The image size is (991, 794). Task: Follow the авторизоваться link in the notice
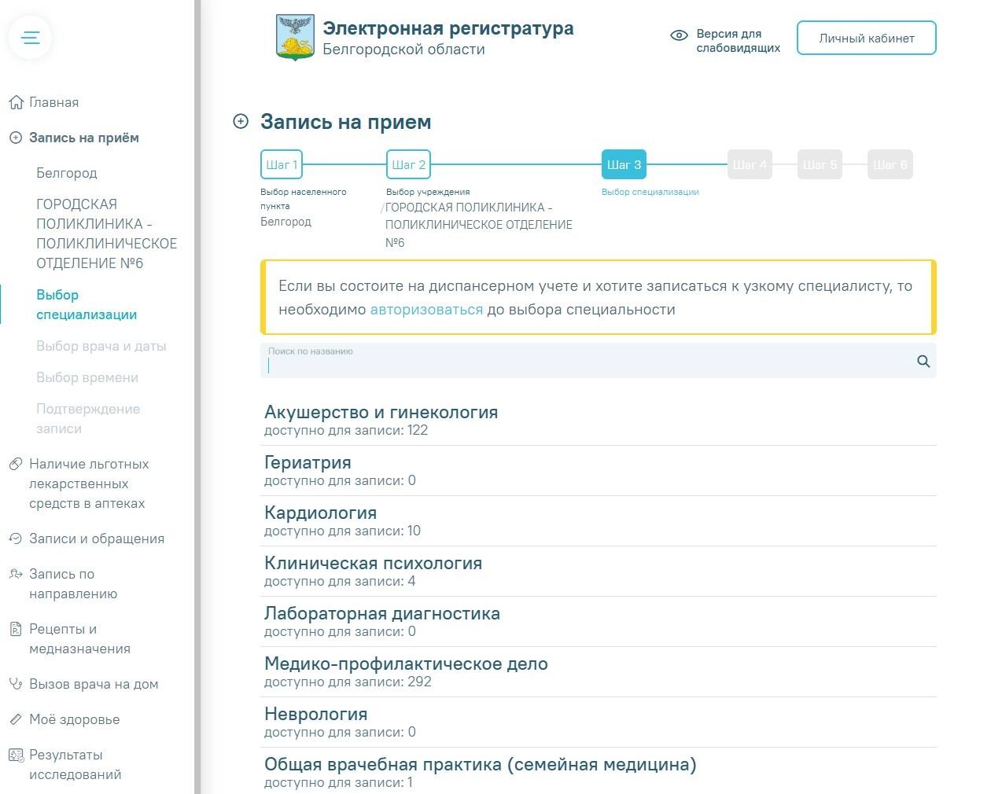426,309
